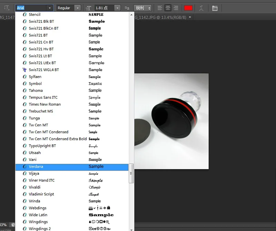Viewport: 276px width, 231px height.
Task: Select Vivaldi font
Action: point(72,187)
